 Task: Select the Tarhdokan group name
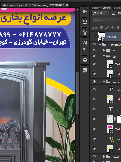click(115, 45)
